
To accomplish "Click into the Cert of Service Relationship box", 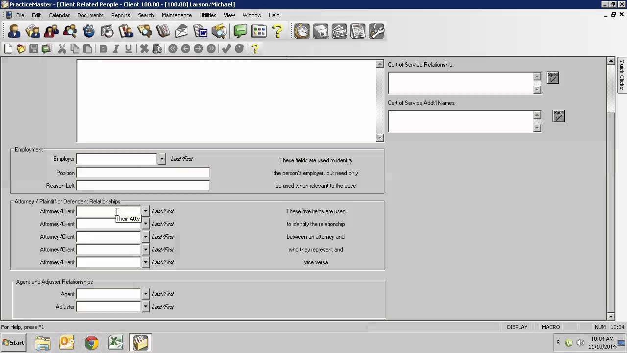I will pos(460,83).
